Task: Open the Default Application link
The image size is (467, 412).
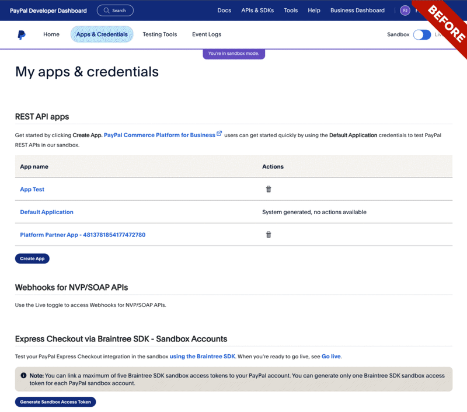Action: (x=47, y=212)
